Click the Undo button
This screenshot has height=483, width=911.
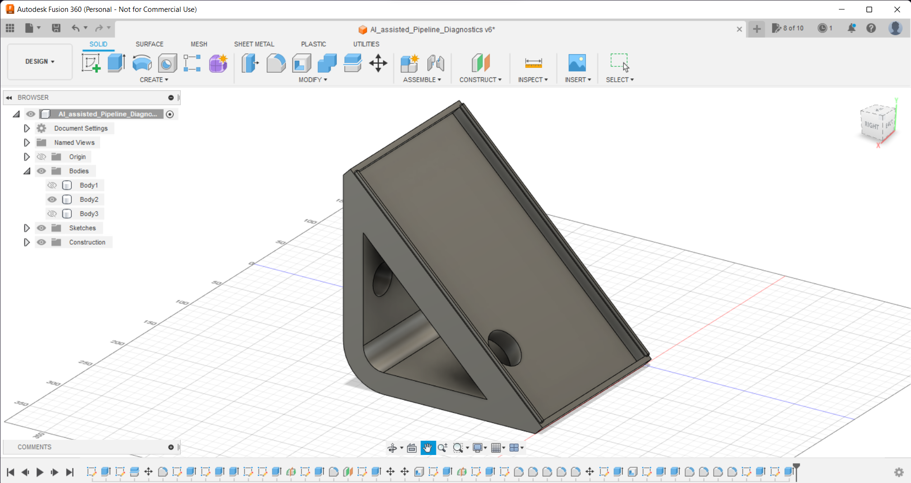pos(76,28)
